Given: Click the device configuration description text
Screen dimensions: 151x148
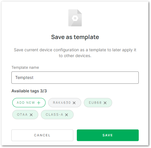Looking at the screenshot, I should pyautogui.click(x=75, y=53).
